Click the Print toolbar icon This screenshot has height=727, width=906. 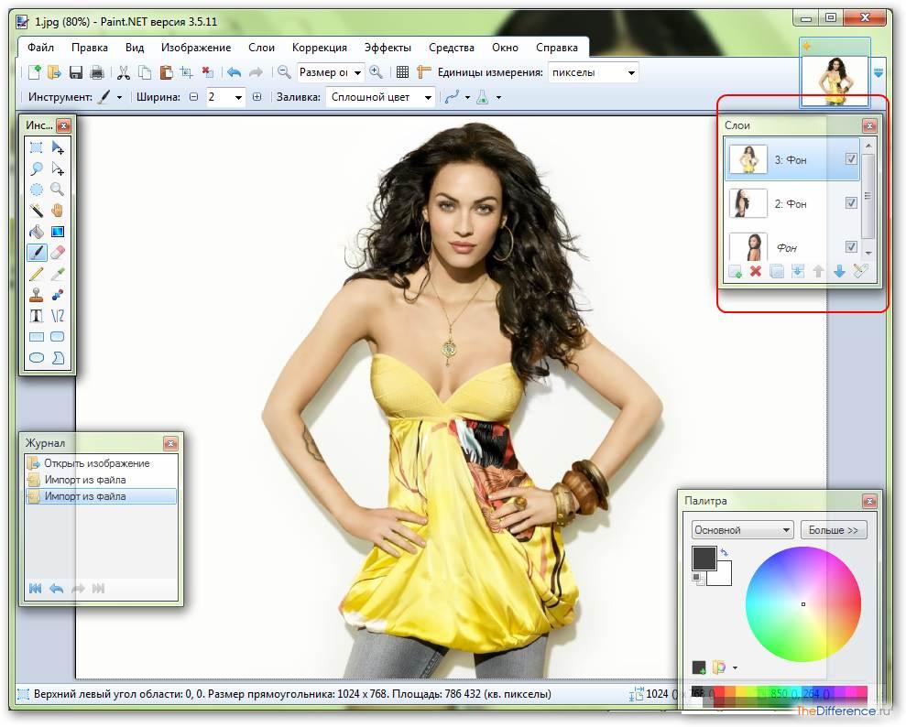click(97, 72)
